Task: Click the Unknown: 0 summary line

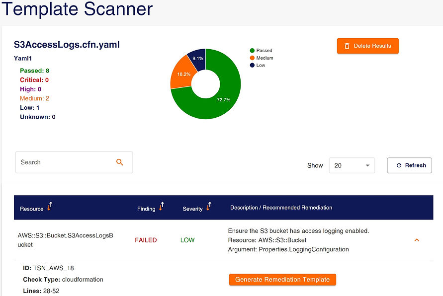Action: point(38,117)
